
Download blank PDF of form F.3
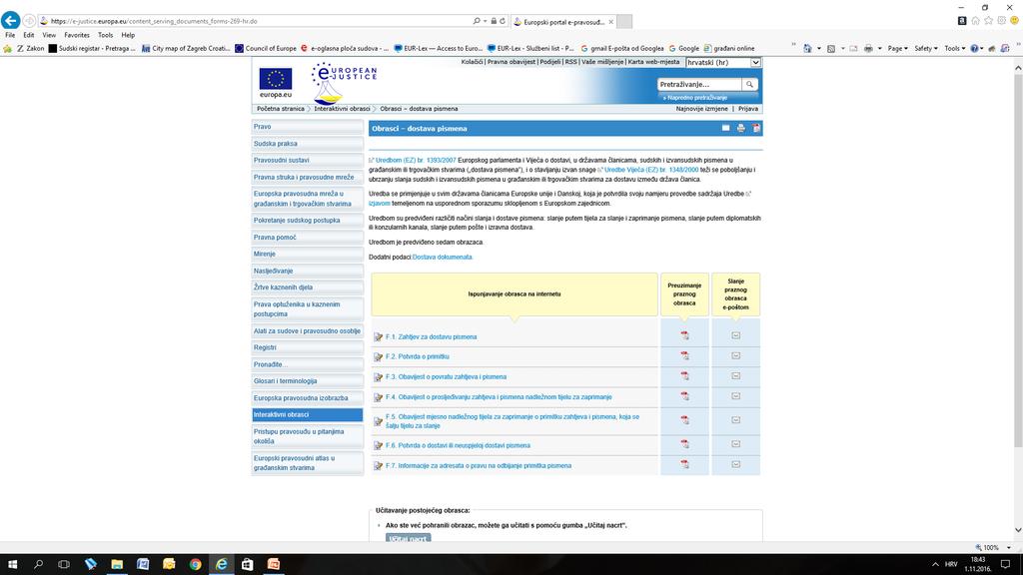point(684,376)
